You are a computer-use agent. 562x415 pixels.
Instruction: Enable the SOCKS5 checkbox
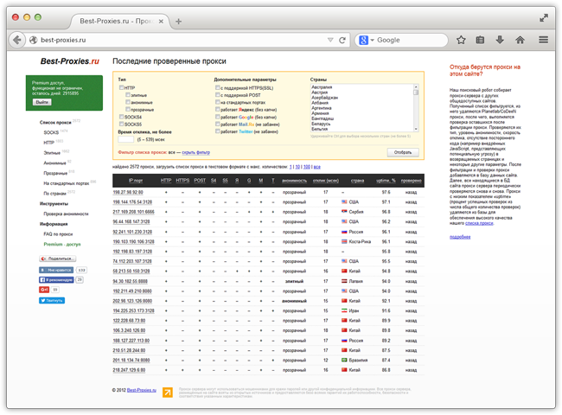(121, 124)
